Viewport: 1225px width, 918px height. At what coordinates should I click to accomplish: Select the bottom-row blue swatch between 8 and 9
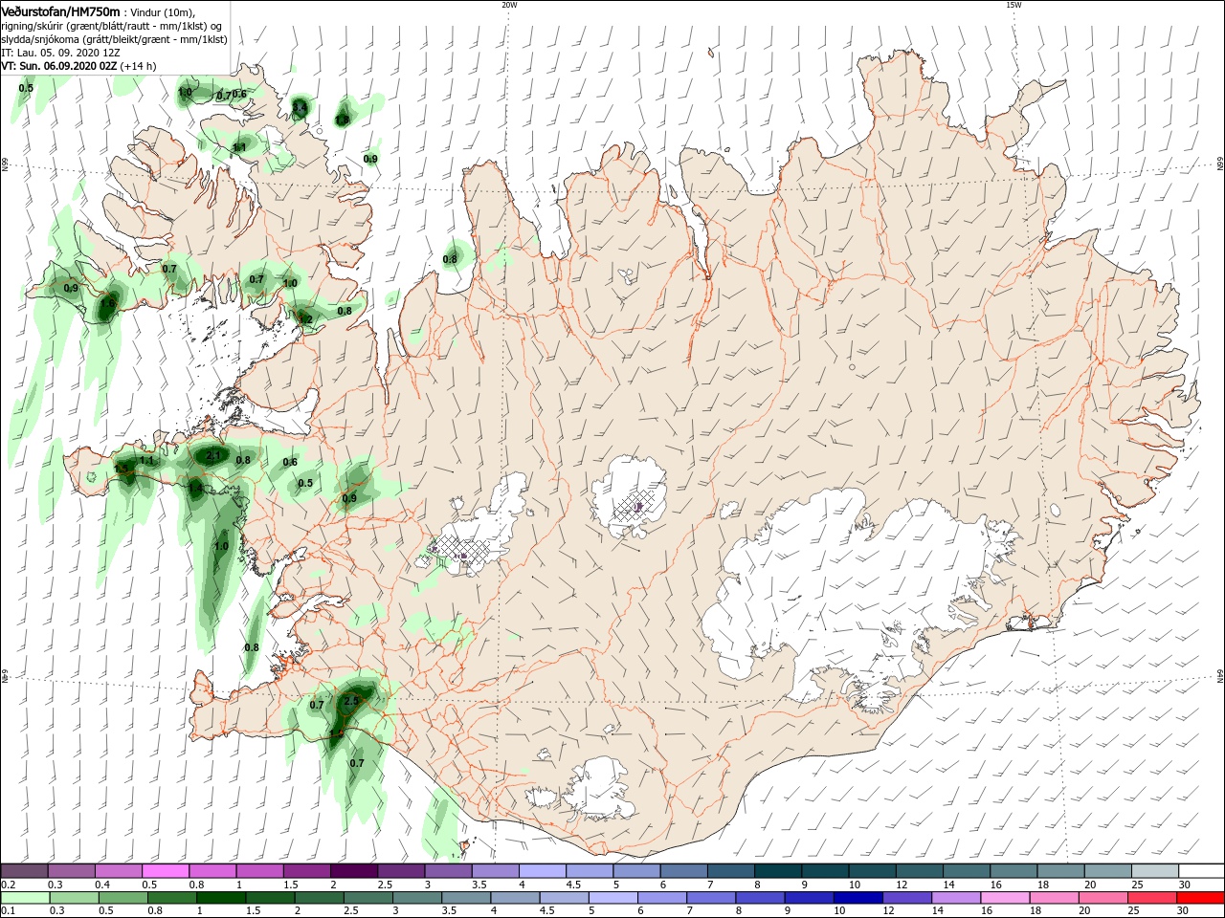tap(759, 898)
